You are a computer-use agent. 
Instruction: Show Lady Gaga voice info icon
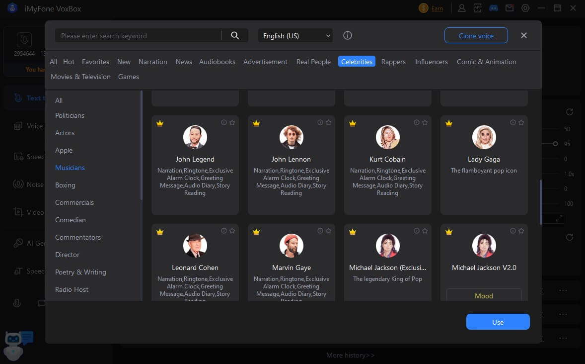point(513,122)
